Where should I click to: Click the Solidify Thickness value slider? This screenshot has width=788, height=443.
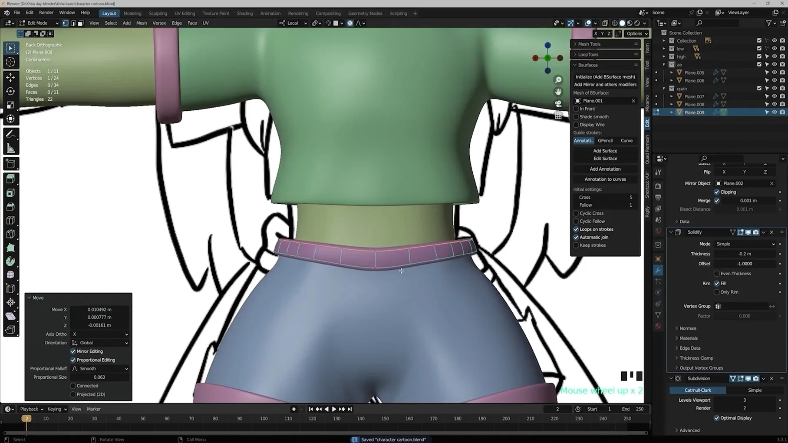click(745, 254)
